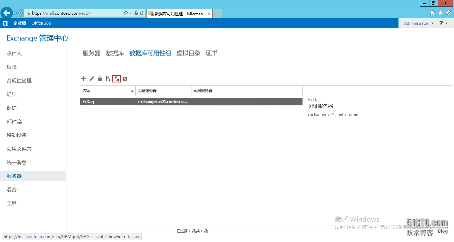Sort the list by 名称 column
Viewport: 454px width, 242px height.
pos(85,90)
